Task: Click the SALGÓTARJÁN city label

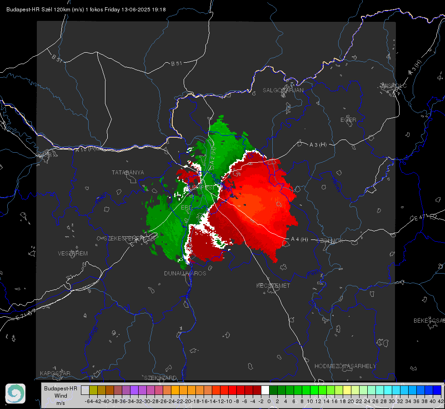Action: tap(283, 90)
